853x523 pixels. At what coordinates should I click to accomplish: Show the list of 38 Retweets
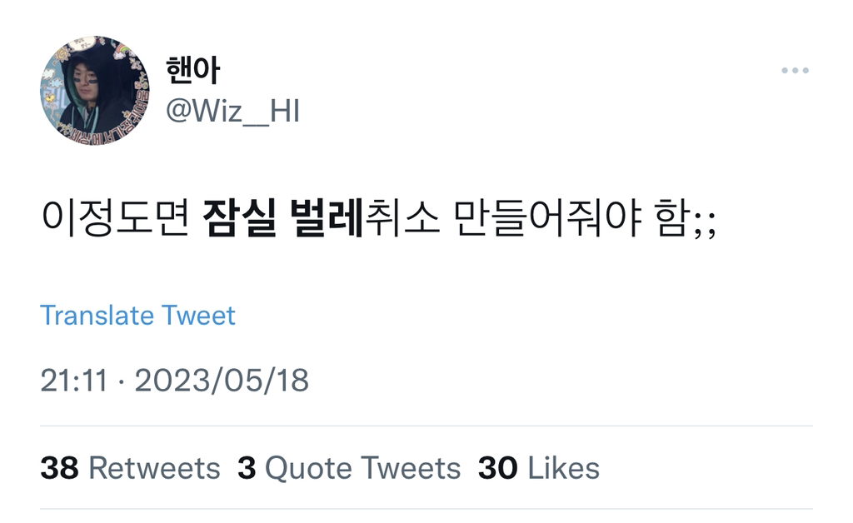point(131,468)
